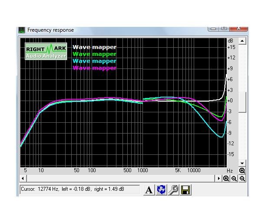This screenshot has width=278, height=222.
Task: Zoom out the horizontal frequency axis
Action: tap(234, 179)
